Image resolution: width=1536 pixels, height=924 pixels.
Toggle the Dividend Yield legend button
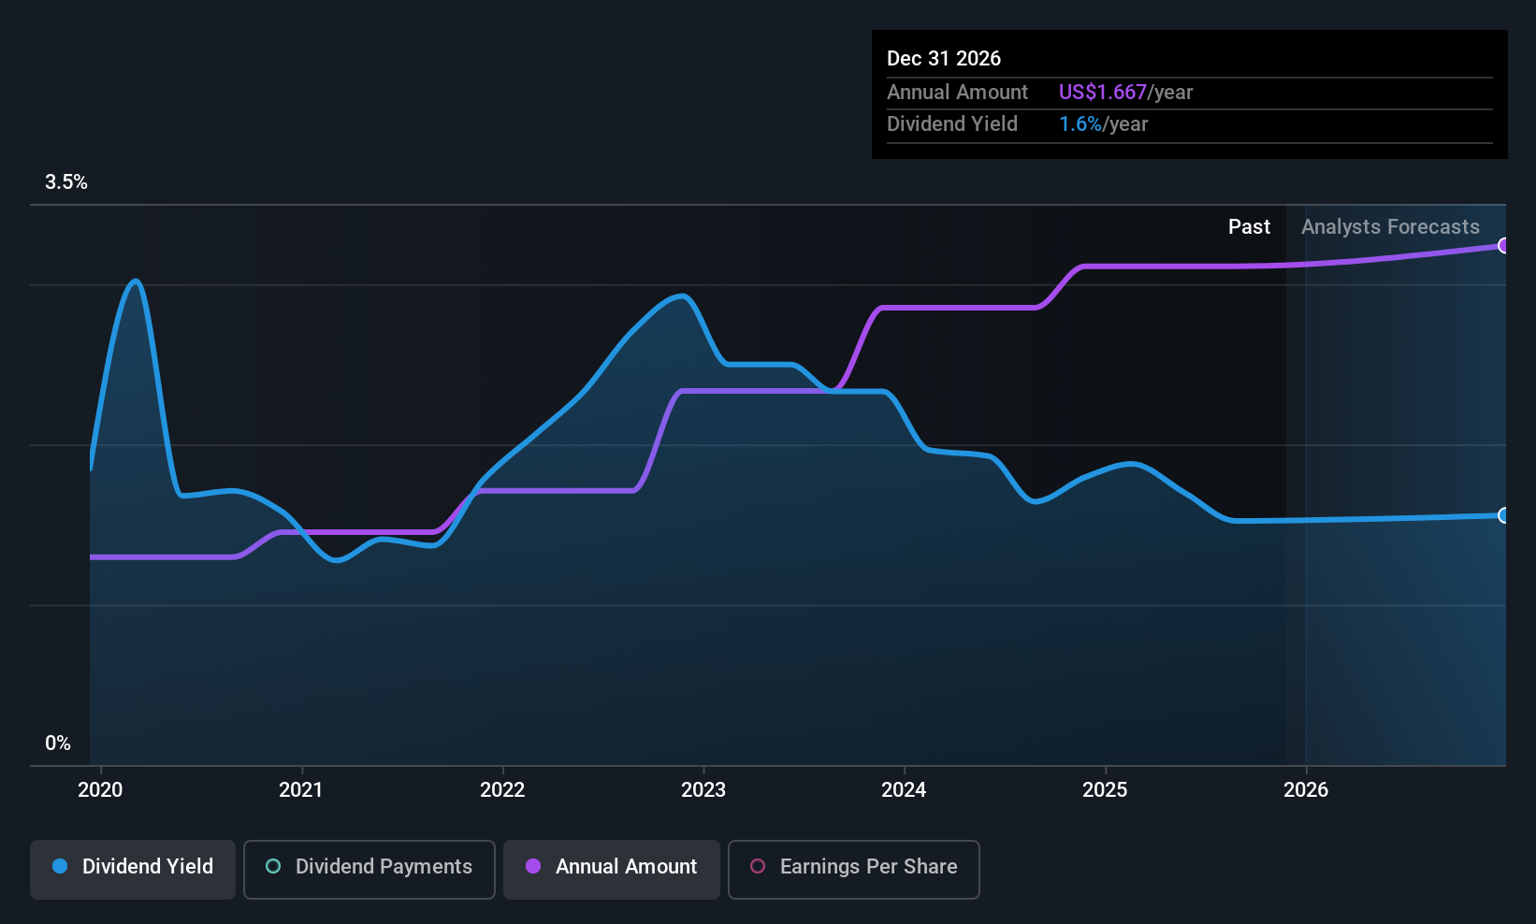[133, 869]
